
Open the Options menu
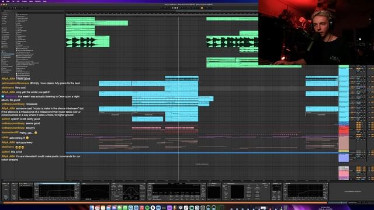pos(37,1)
